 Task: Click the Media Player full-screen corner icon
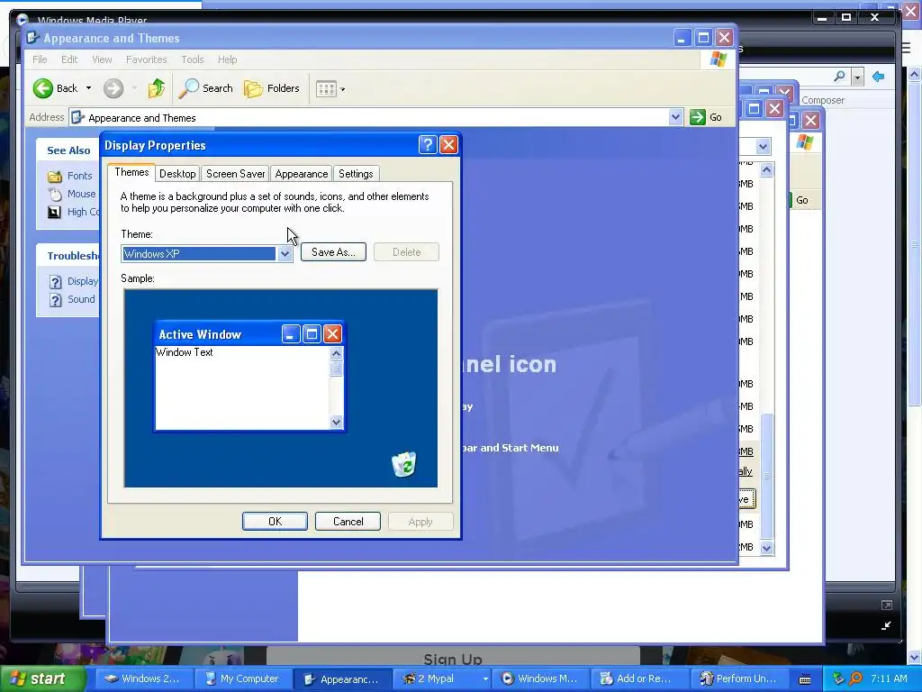pyautogui.click(x=886, y=626)
